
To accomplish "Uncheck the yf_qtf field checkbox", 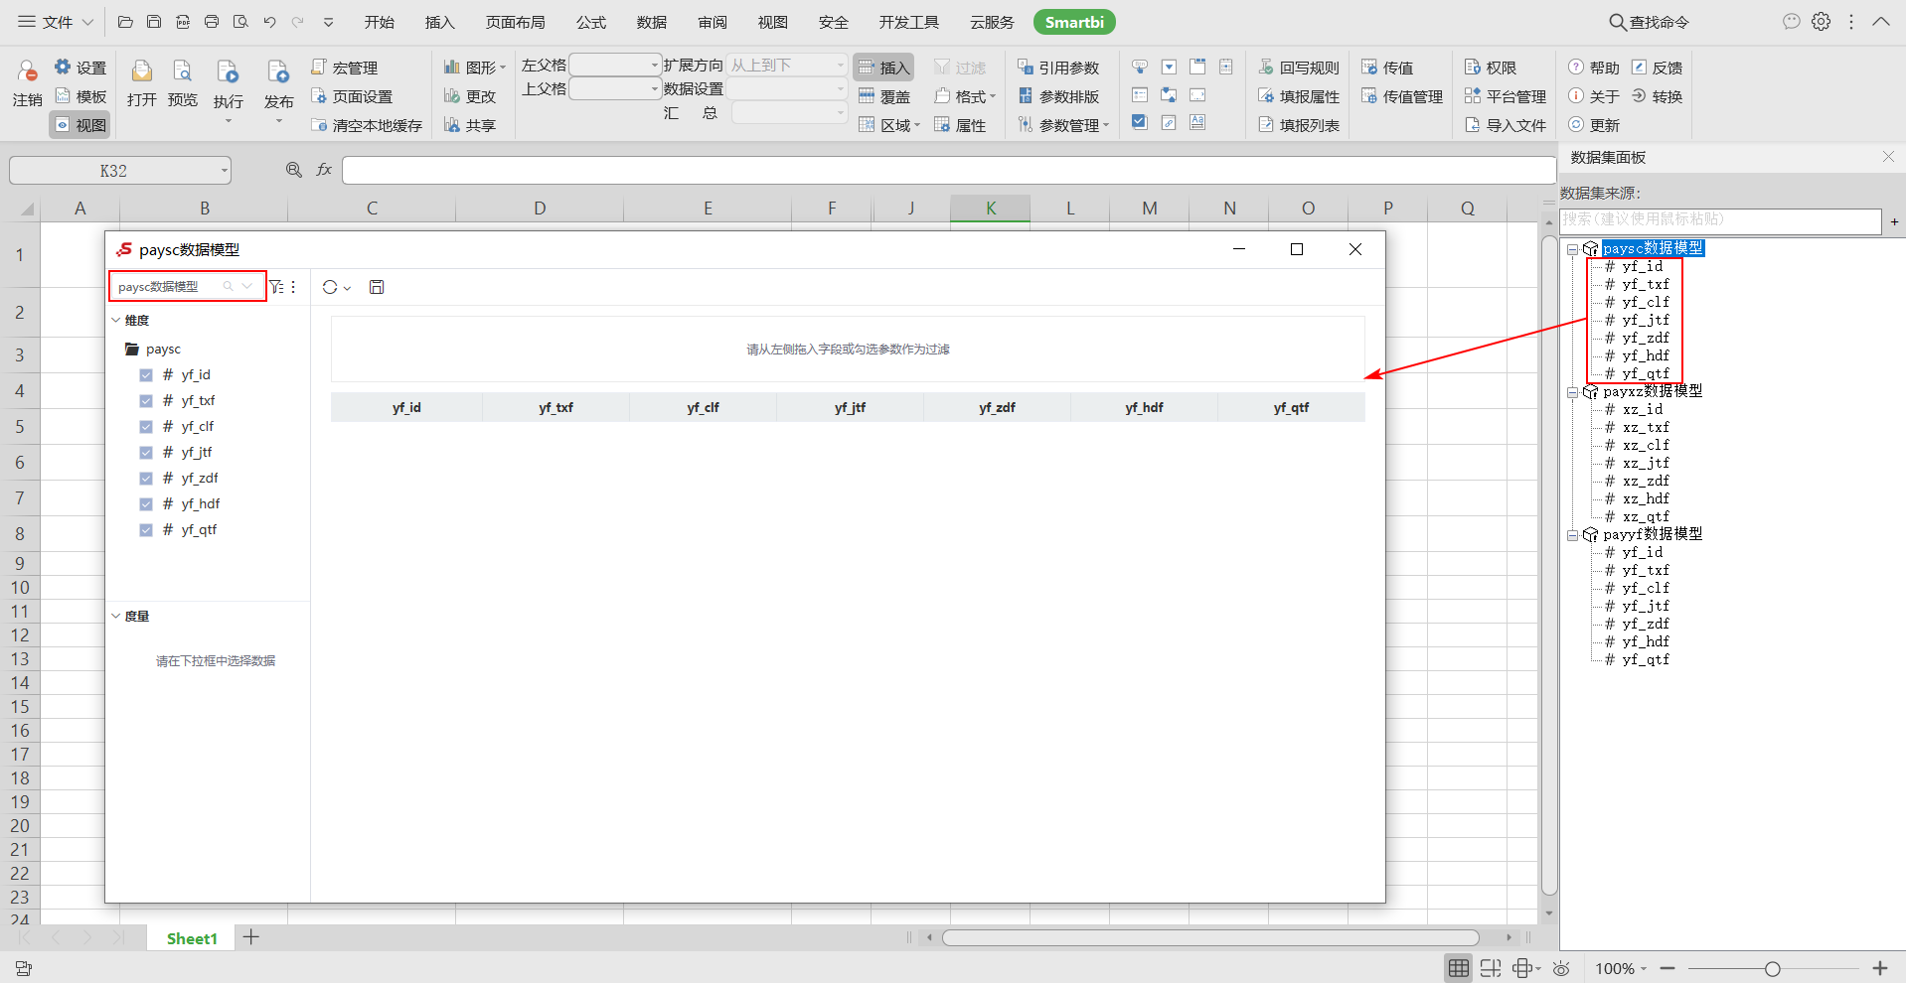I will point(146,530).
